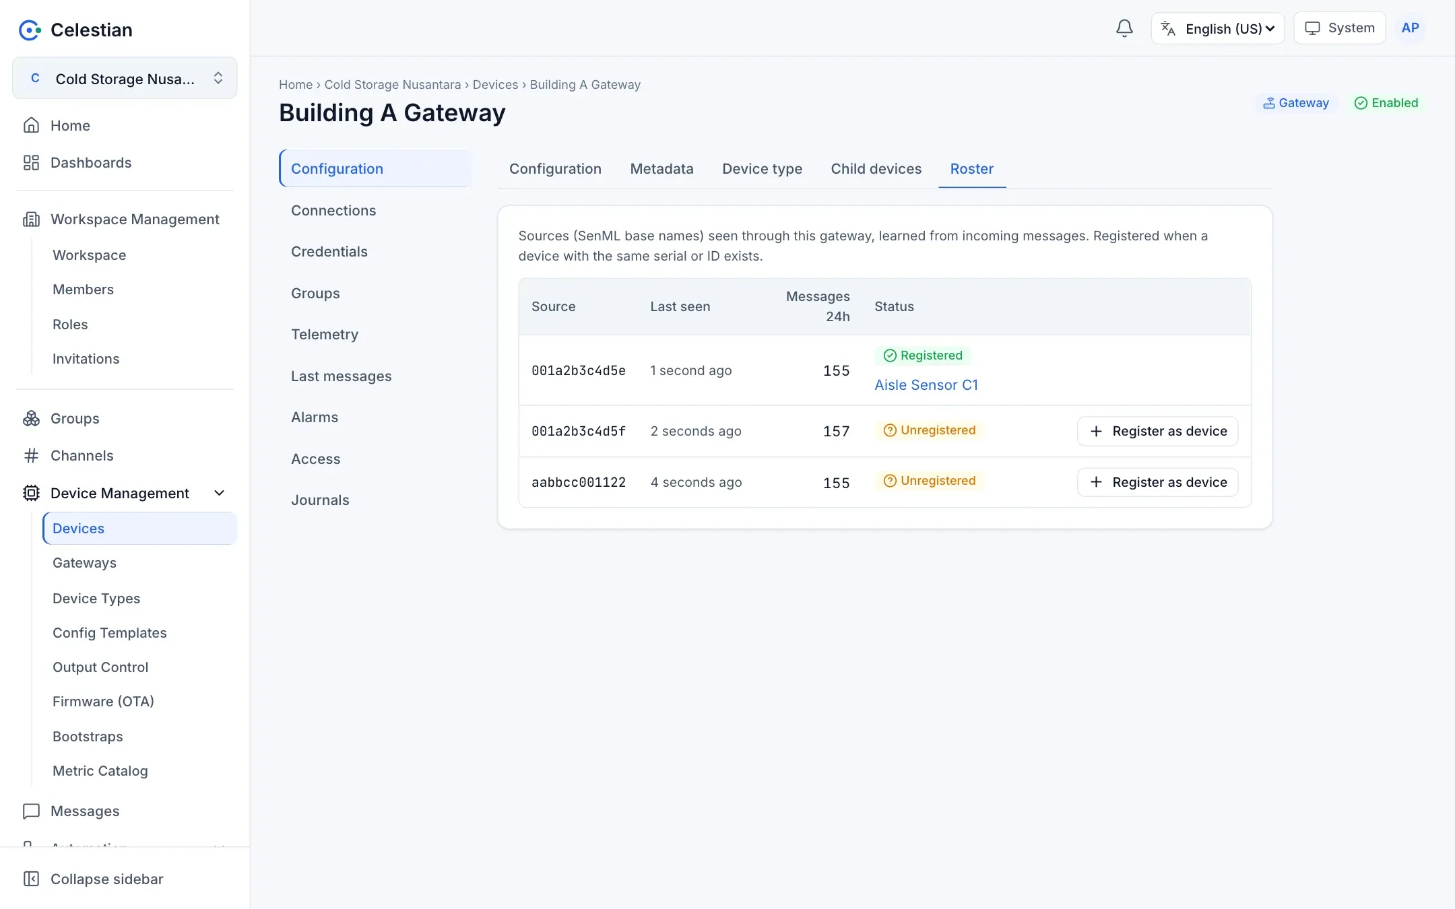The height and width of the screenshot is (909, 1455).
Task: Click the Workspace Management building icon
Action: (31, 220)
